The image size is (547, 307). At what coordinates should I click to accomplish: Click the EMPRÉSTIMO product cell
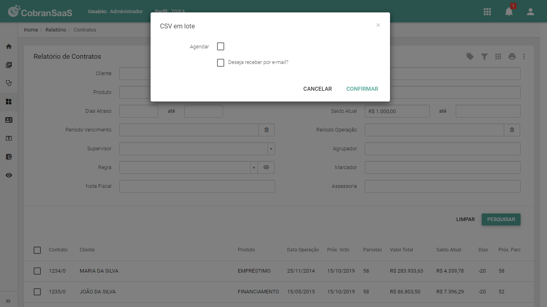pyautogui.click(x=254, y=271)
